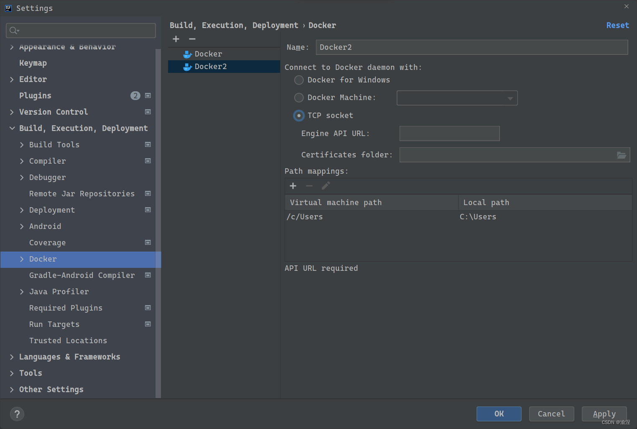Click the folder browse icon in Certificates folder
This screenshot has height=429, width=637.
pos(622,155)
